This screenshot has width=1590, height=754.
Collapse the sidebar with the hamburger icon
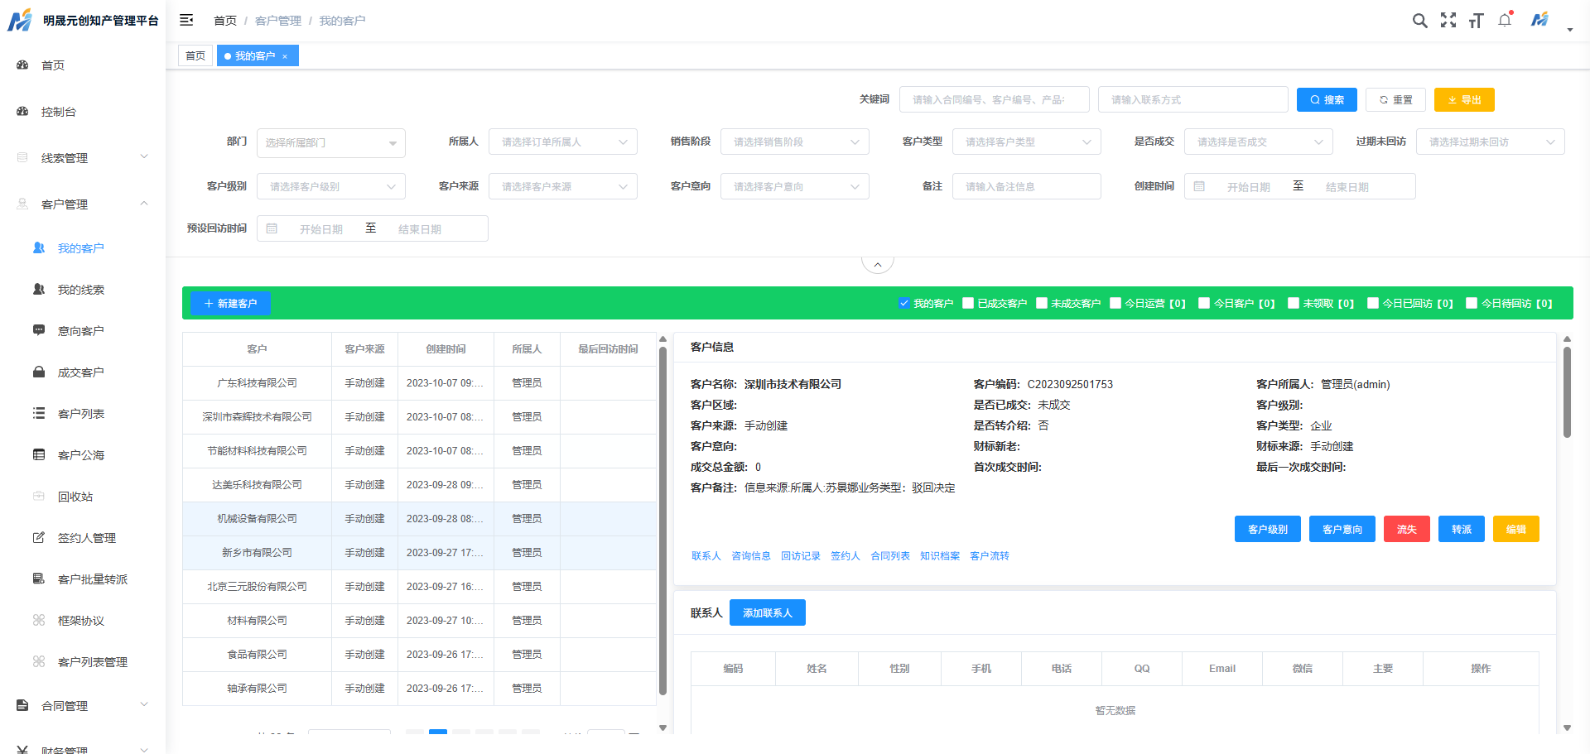pyautogui.click(x=186, y=19)
